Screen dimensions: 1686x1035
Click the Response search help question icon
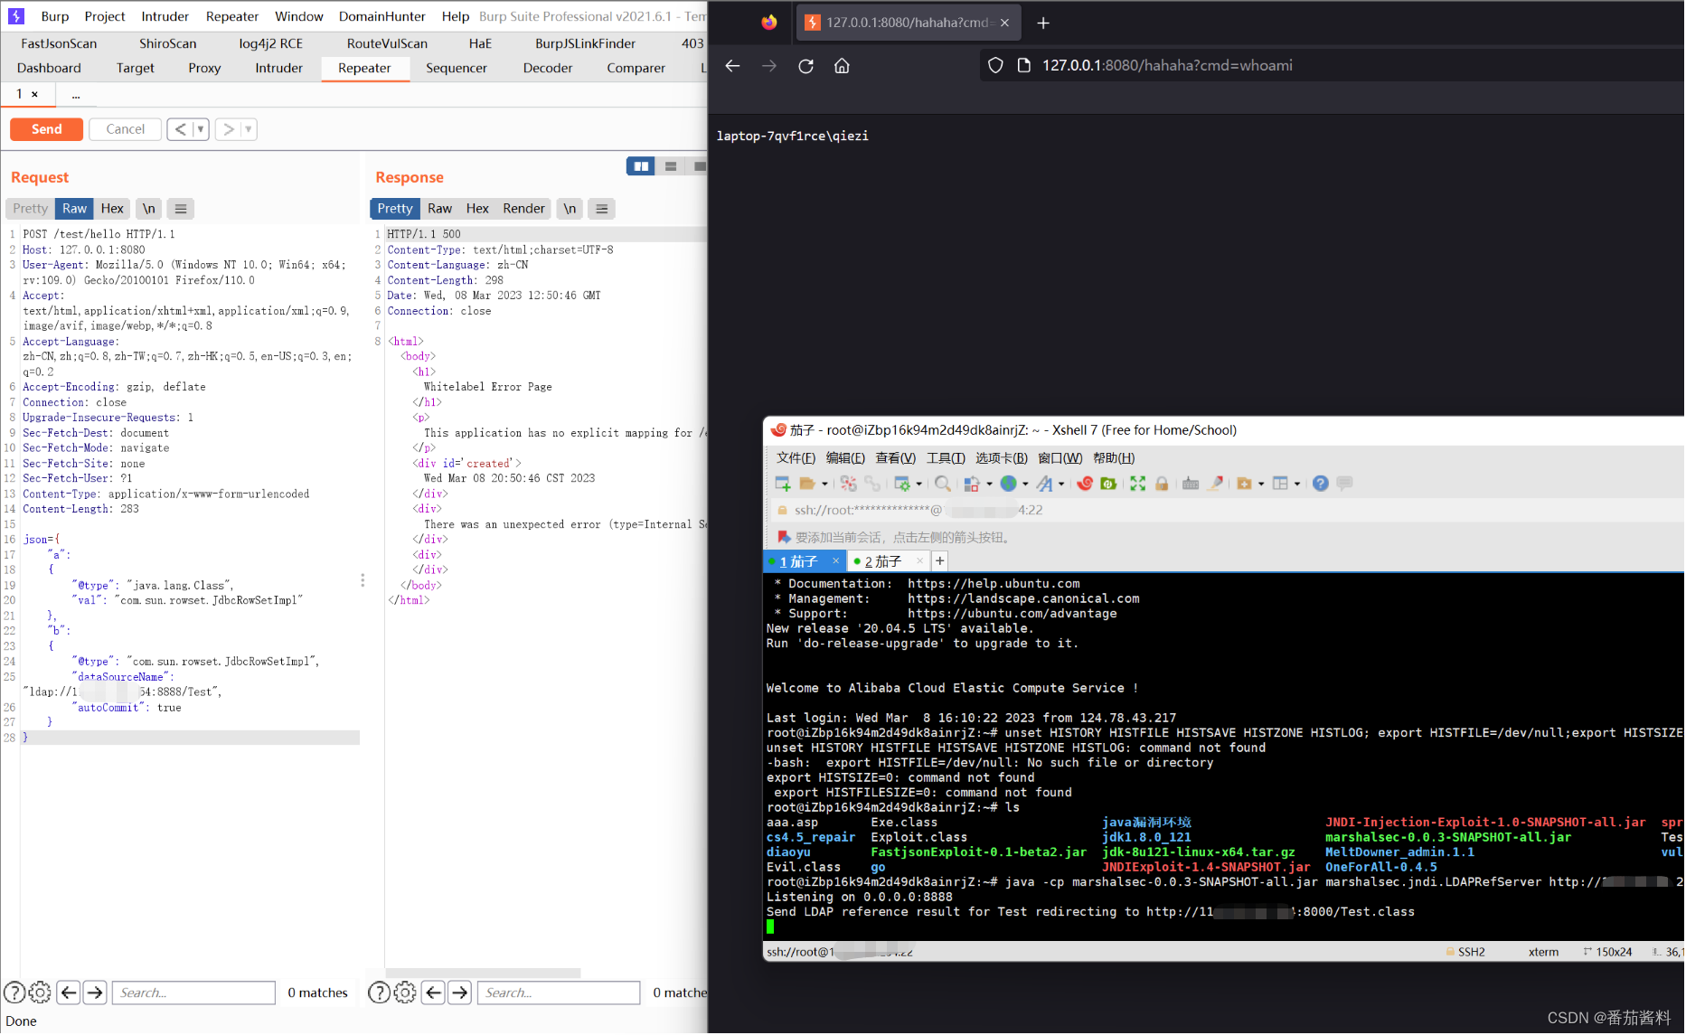[380, 993]
